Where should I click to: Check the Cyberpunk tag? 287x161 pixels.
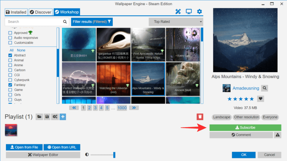[10, 80]
